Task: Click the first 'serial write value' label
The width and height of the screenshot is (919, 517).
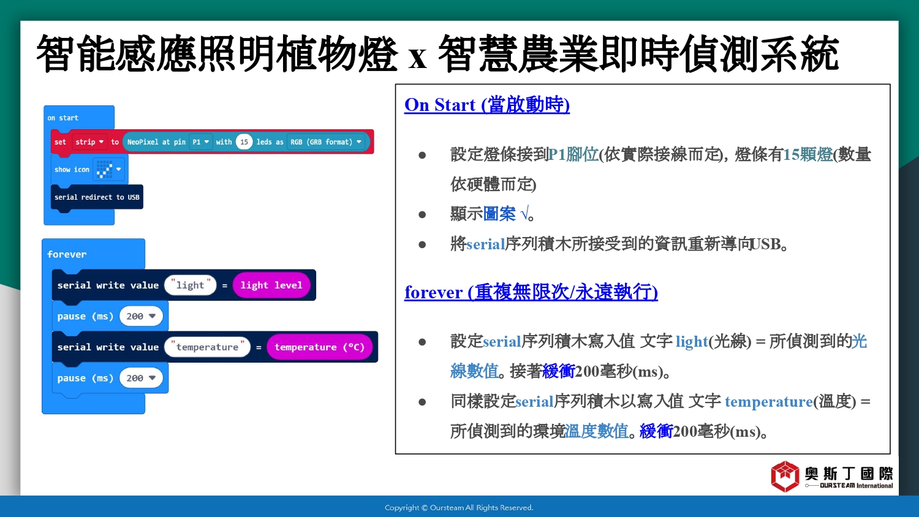Action: coord(108,285)
